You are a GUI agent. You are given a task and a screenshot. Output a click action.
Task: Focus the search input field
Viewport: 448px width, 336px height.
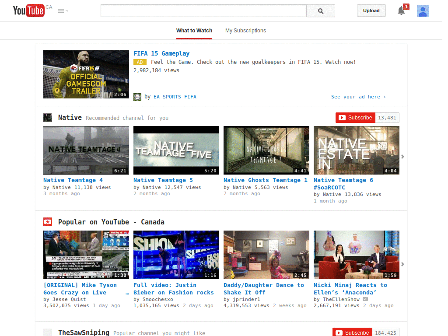pyautogui.click(x=203, y=11)
